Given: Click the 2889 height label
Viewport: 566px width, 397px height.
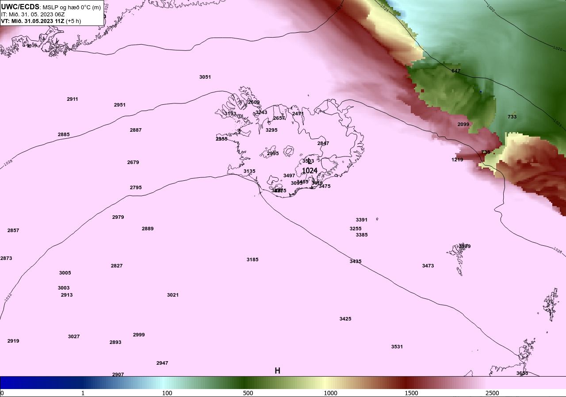Looking at the screenshot, I should 148,229.
